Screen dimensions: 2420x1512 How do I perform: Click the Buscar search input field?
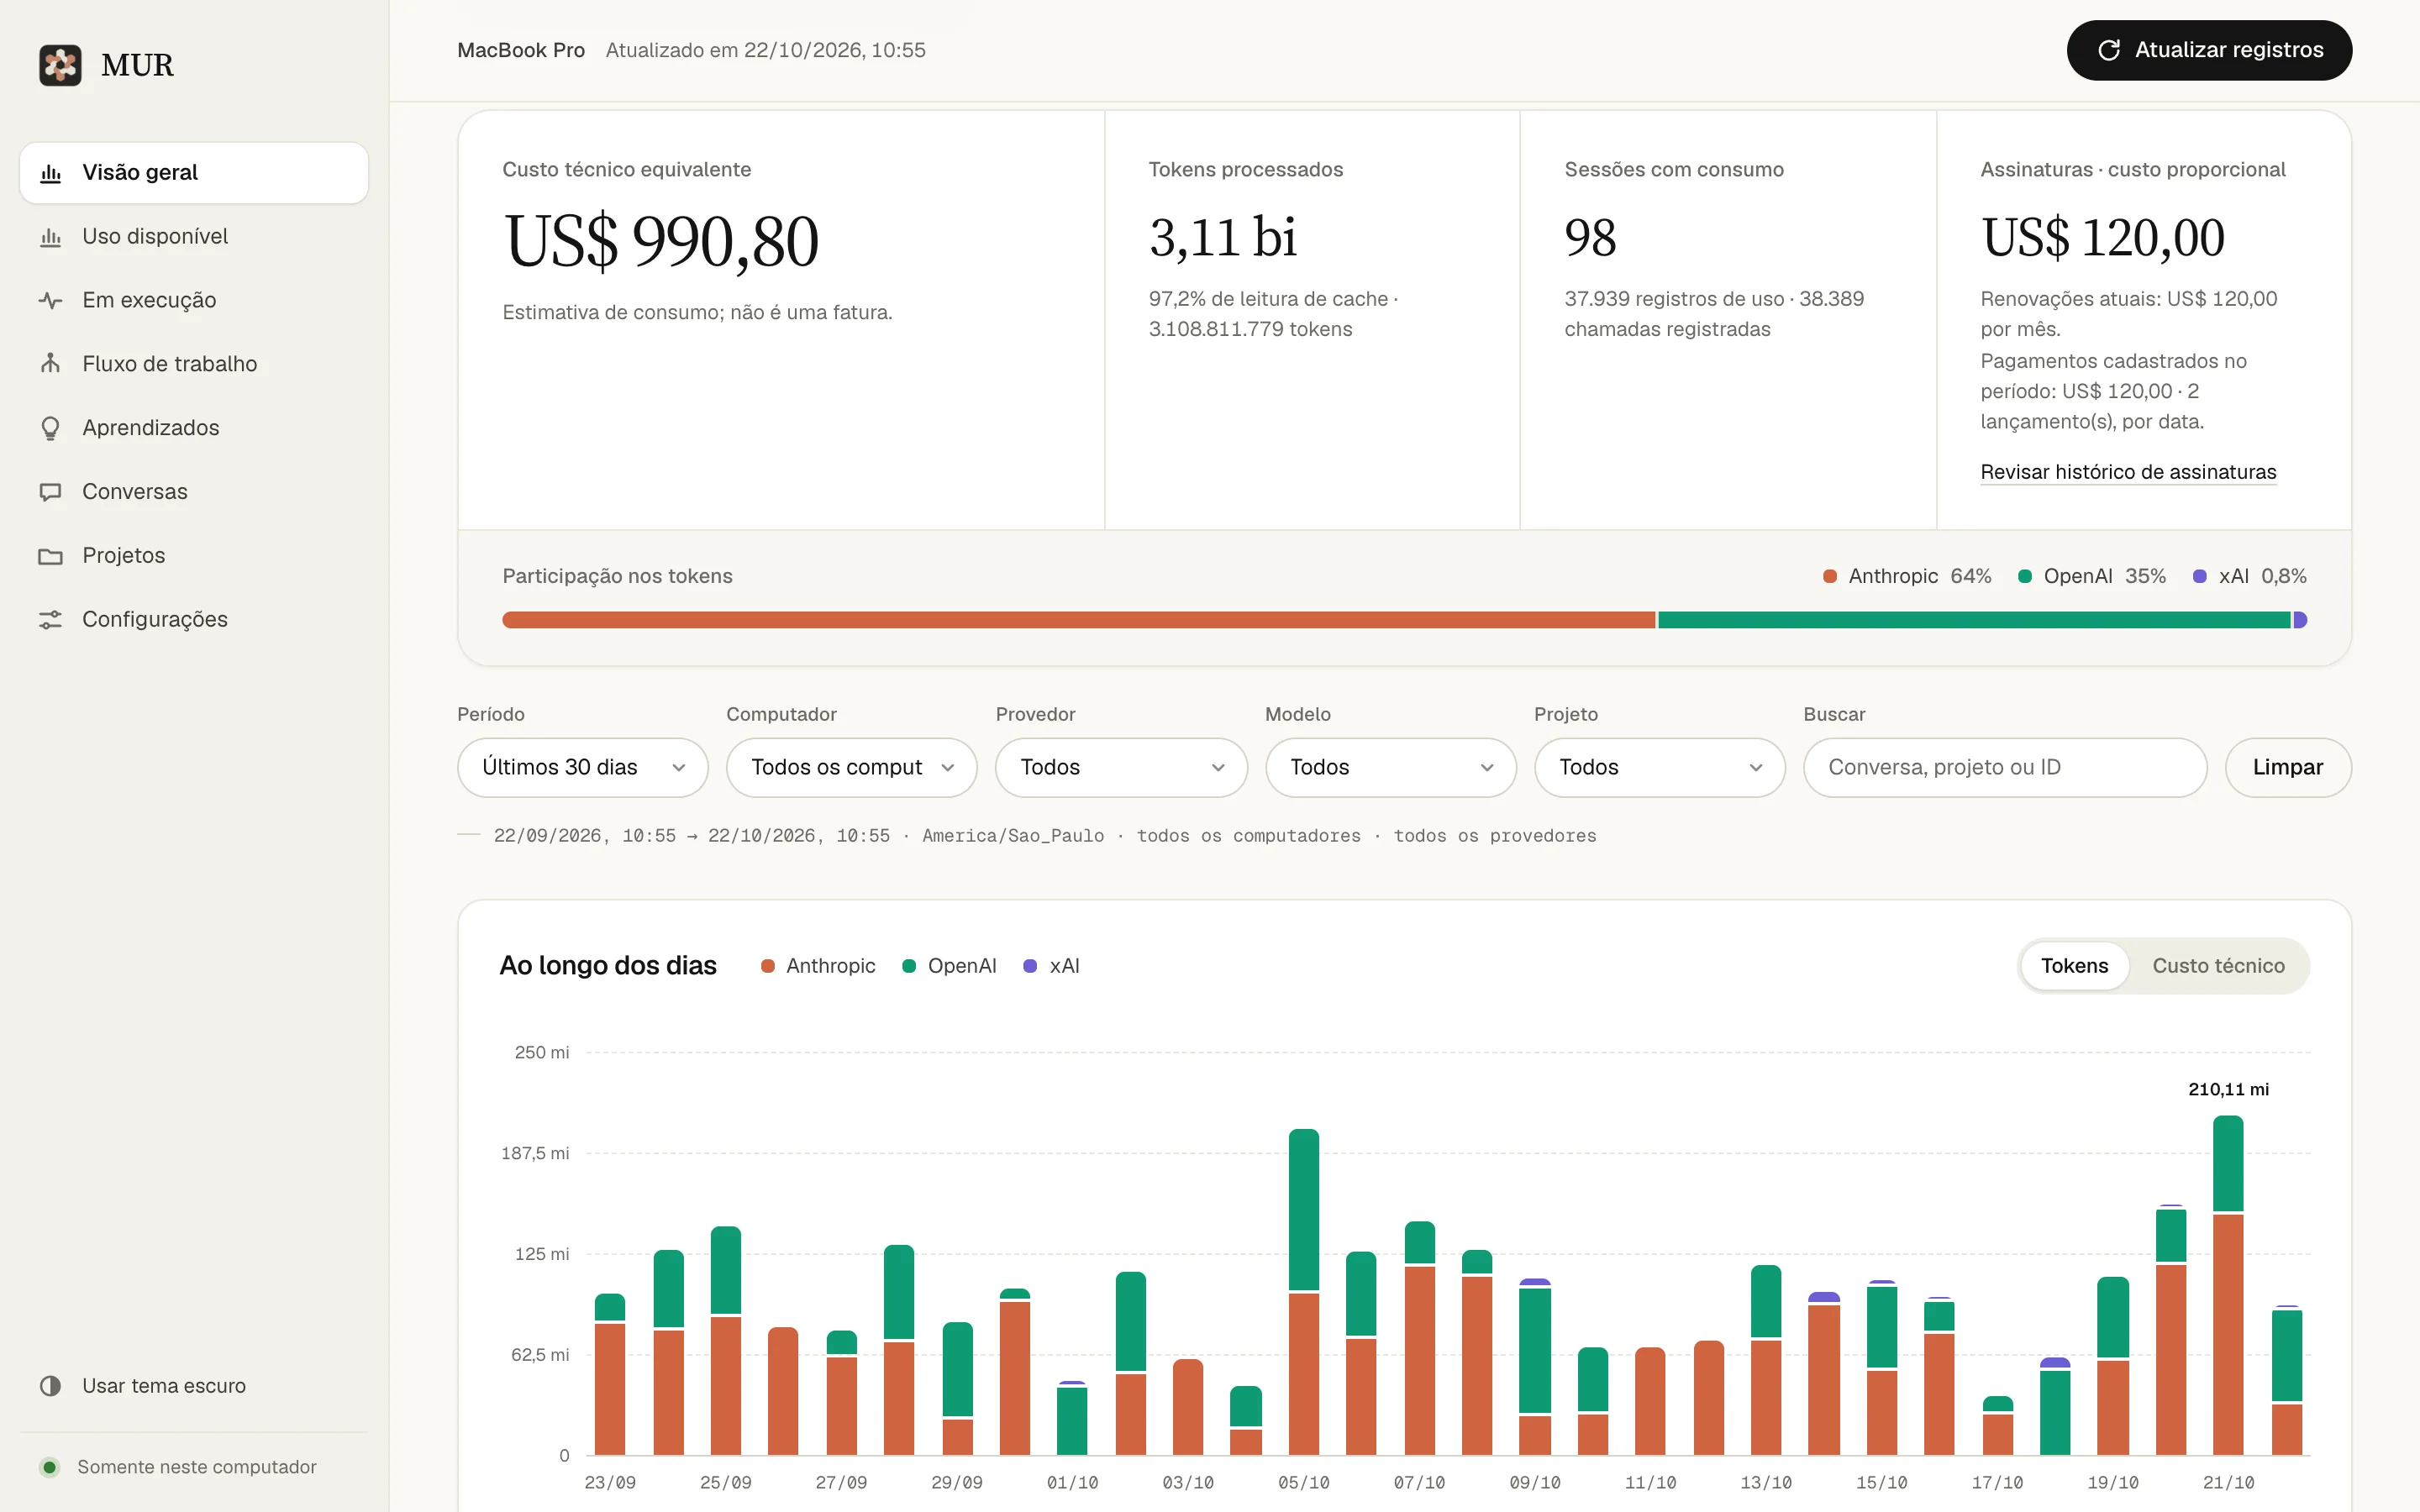point(2004,767)
